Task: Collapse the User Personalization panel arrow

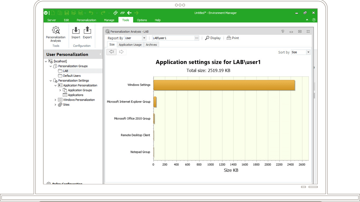Action: (x=100, y=54)
